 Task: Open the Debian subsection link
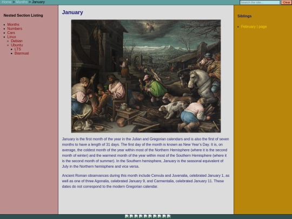click(x=17, y=41)
